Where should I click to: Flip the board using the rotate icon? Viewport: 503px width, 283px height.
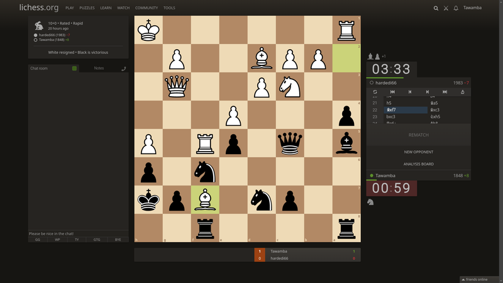[x=375, y=92]
